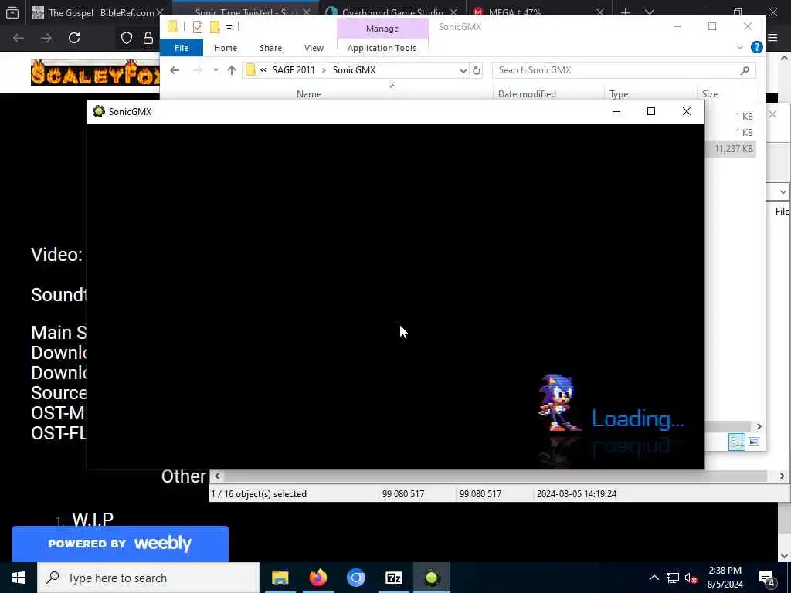791x593 pixels.
Task: Sort by the Size column header
Action: point(709,93)
